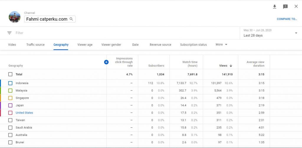Image resolution: width=302 pixels, height=148 pixels.
Task: Switch to the Viewer gender tab
Action: pyautogui.click(x=111, y=45)
